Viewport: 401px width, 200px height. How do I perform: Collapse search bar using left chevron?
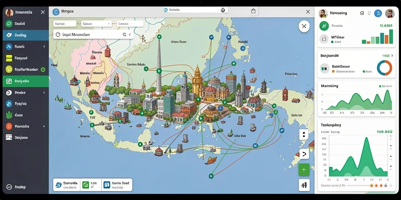(130, 34)
